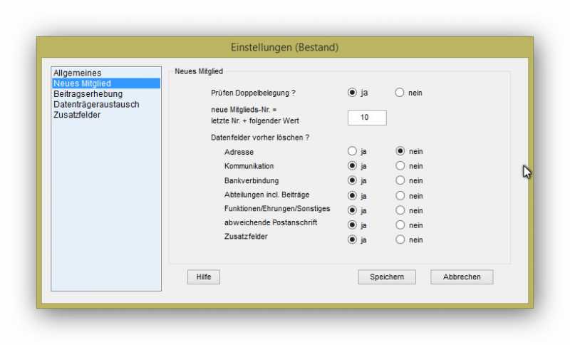570x345 pixels.
Task: Set Zusatzfelder option to 'nein'
Action: [400, 240]
